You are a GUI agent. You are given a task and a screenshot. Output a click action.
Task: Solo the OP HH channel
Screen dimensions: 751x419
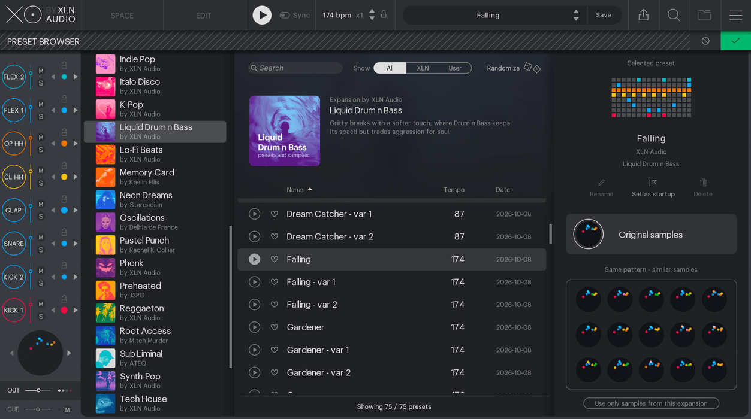point(41,150)
